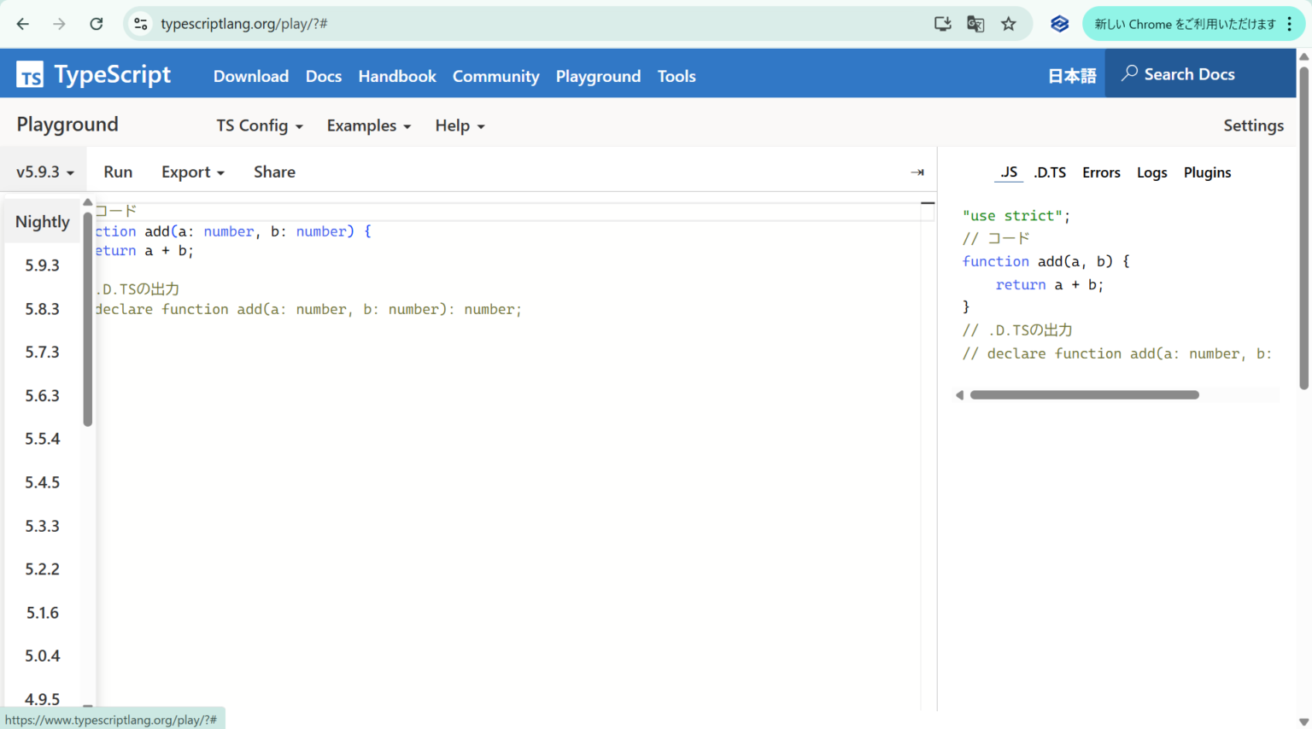
Task: Switch to the Errors tab
Action: pyautogui.click(x=1101, y=172)
